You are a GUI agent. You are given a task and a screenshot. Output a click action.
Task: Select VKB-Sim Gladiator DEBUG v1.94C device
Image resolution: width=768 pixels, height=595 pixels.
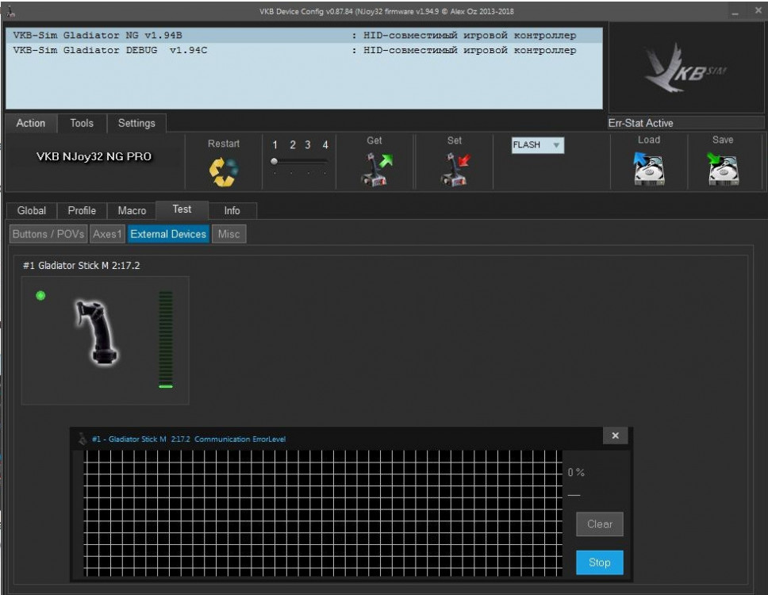point(110,50)
